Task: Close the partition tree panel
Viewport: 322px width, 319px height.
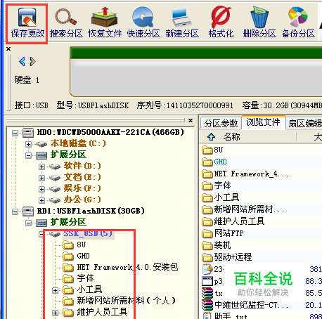Action: pos(191,120)
